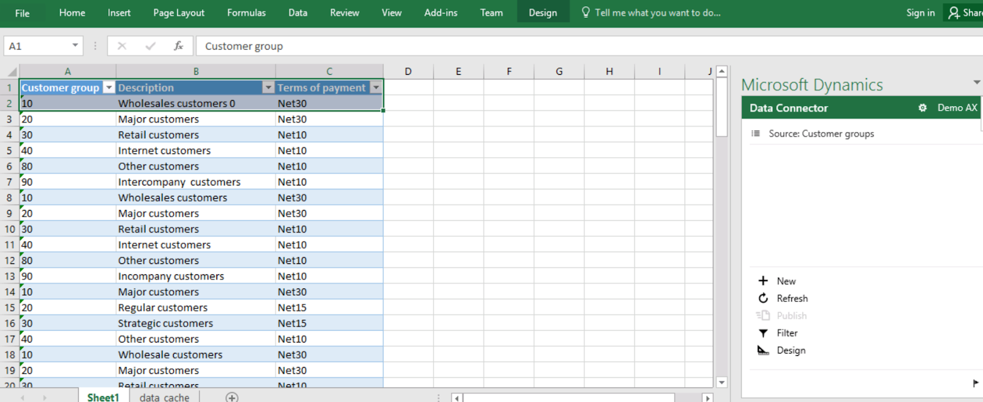983x402 pixels.
Task: Click the Tell me what you want to do box
Action: (657, 13)
